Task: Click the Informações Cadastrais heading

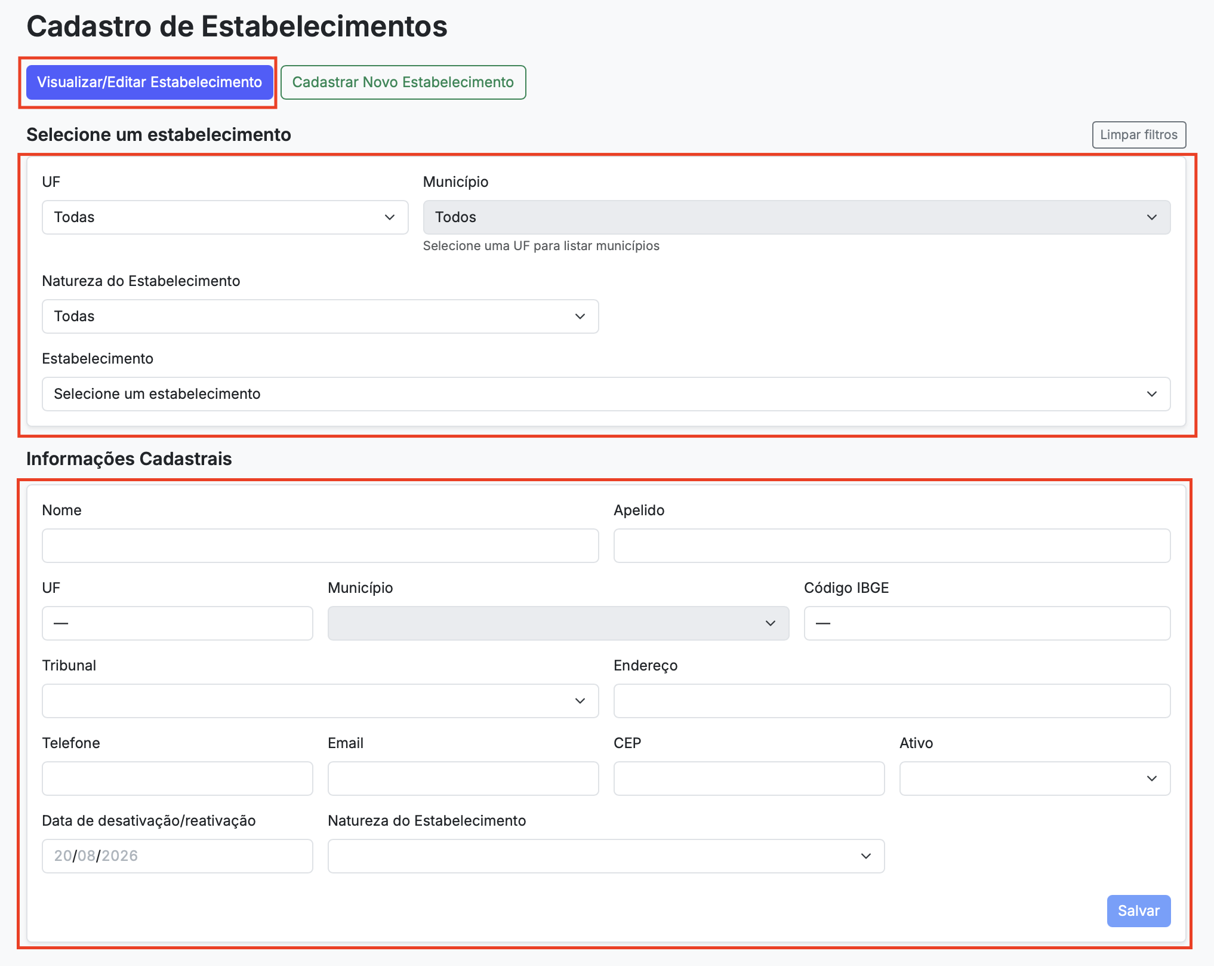Action: click(129, 459)
